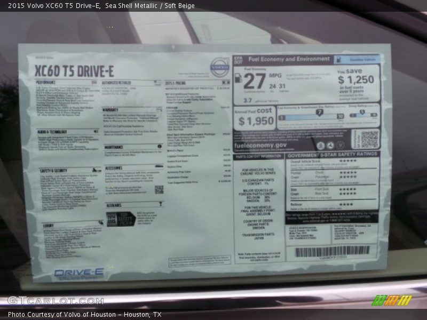427x320 pixels.
Task: Click the large QR code near fueleconomy.gov
Action: 369,139
